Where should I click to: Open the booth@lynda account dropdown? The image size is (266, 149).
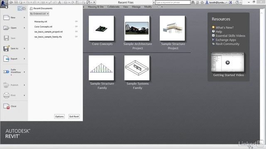click(x=226, y=2)
